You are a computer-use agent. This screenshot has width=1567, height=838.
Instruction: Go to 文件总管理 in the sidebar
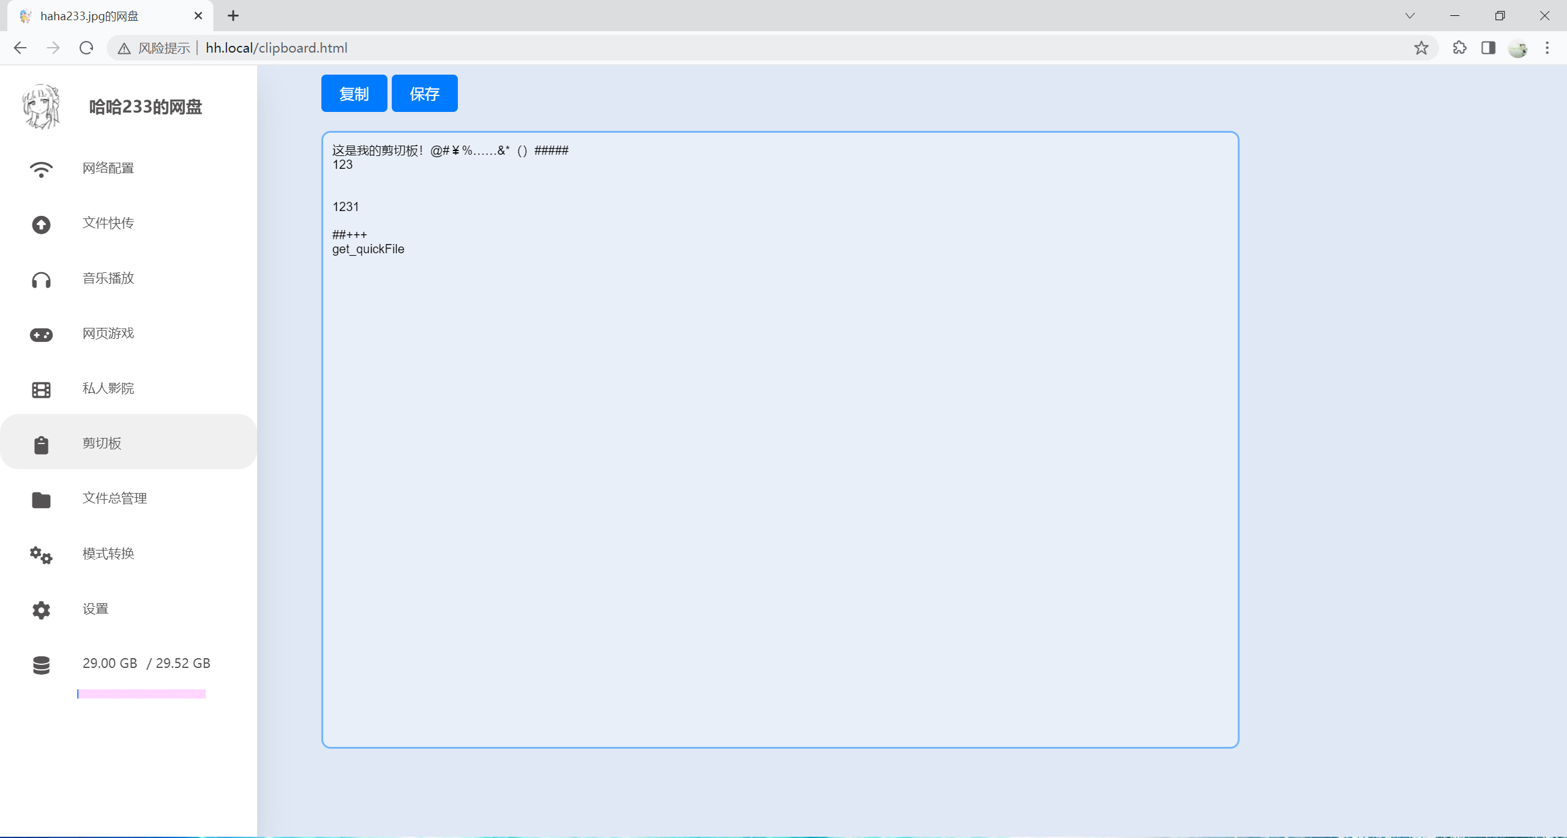point(114,498)
